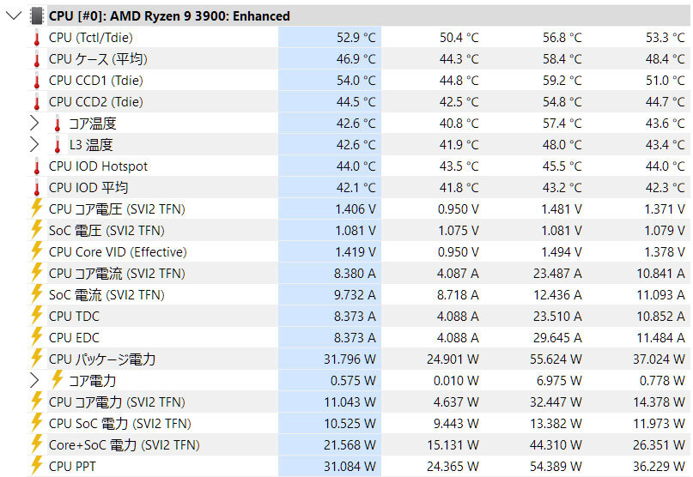The height and width of the screenshot is (477, 693).
Task: Click the thermometer icon beside CPU CCD2 (Tdie)
Action: coord(37,102)
